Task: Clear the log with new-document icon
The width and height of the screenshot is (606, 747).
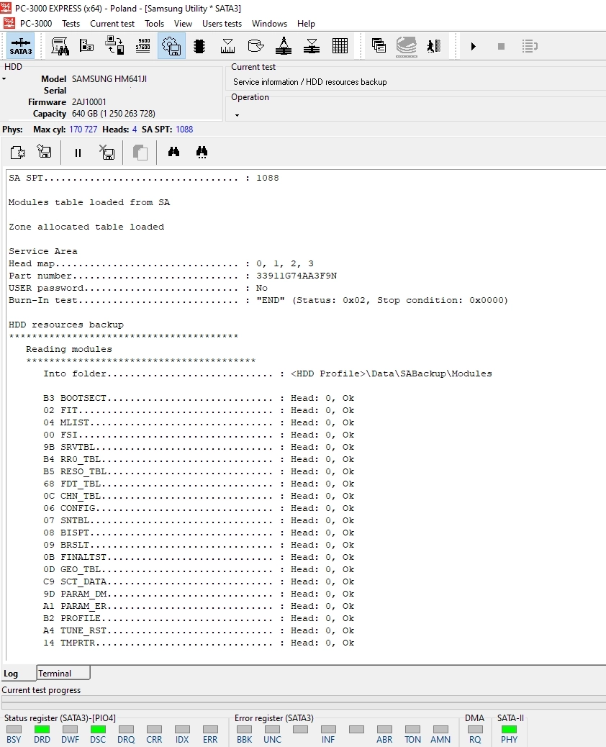Action: pos(17,153)
